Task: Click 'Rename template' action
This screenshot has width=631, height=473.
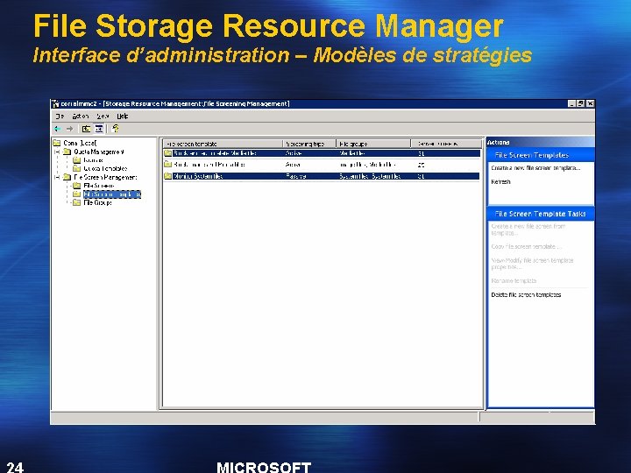Action: (x=514, y=281)
